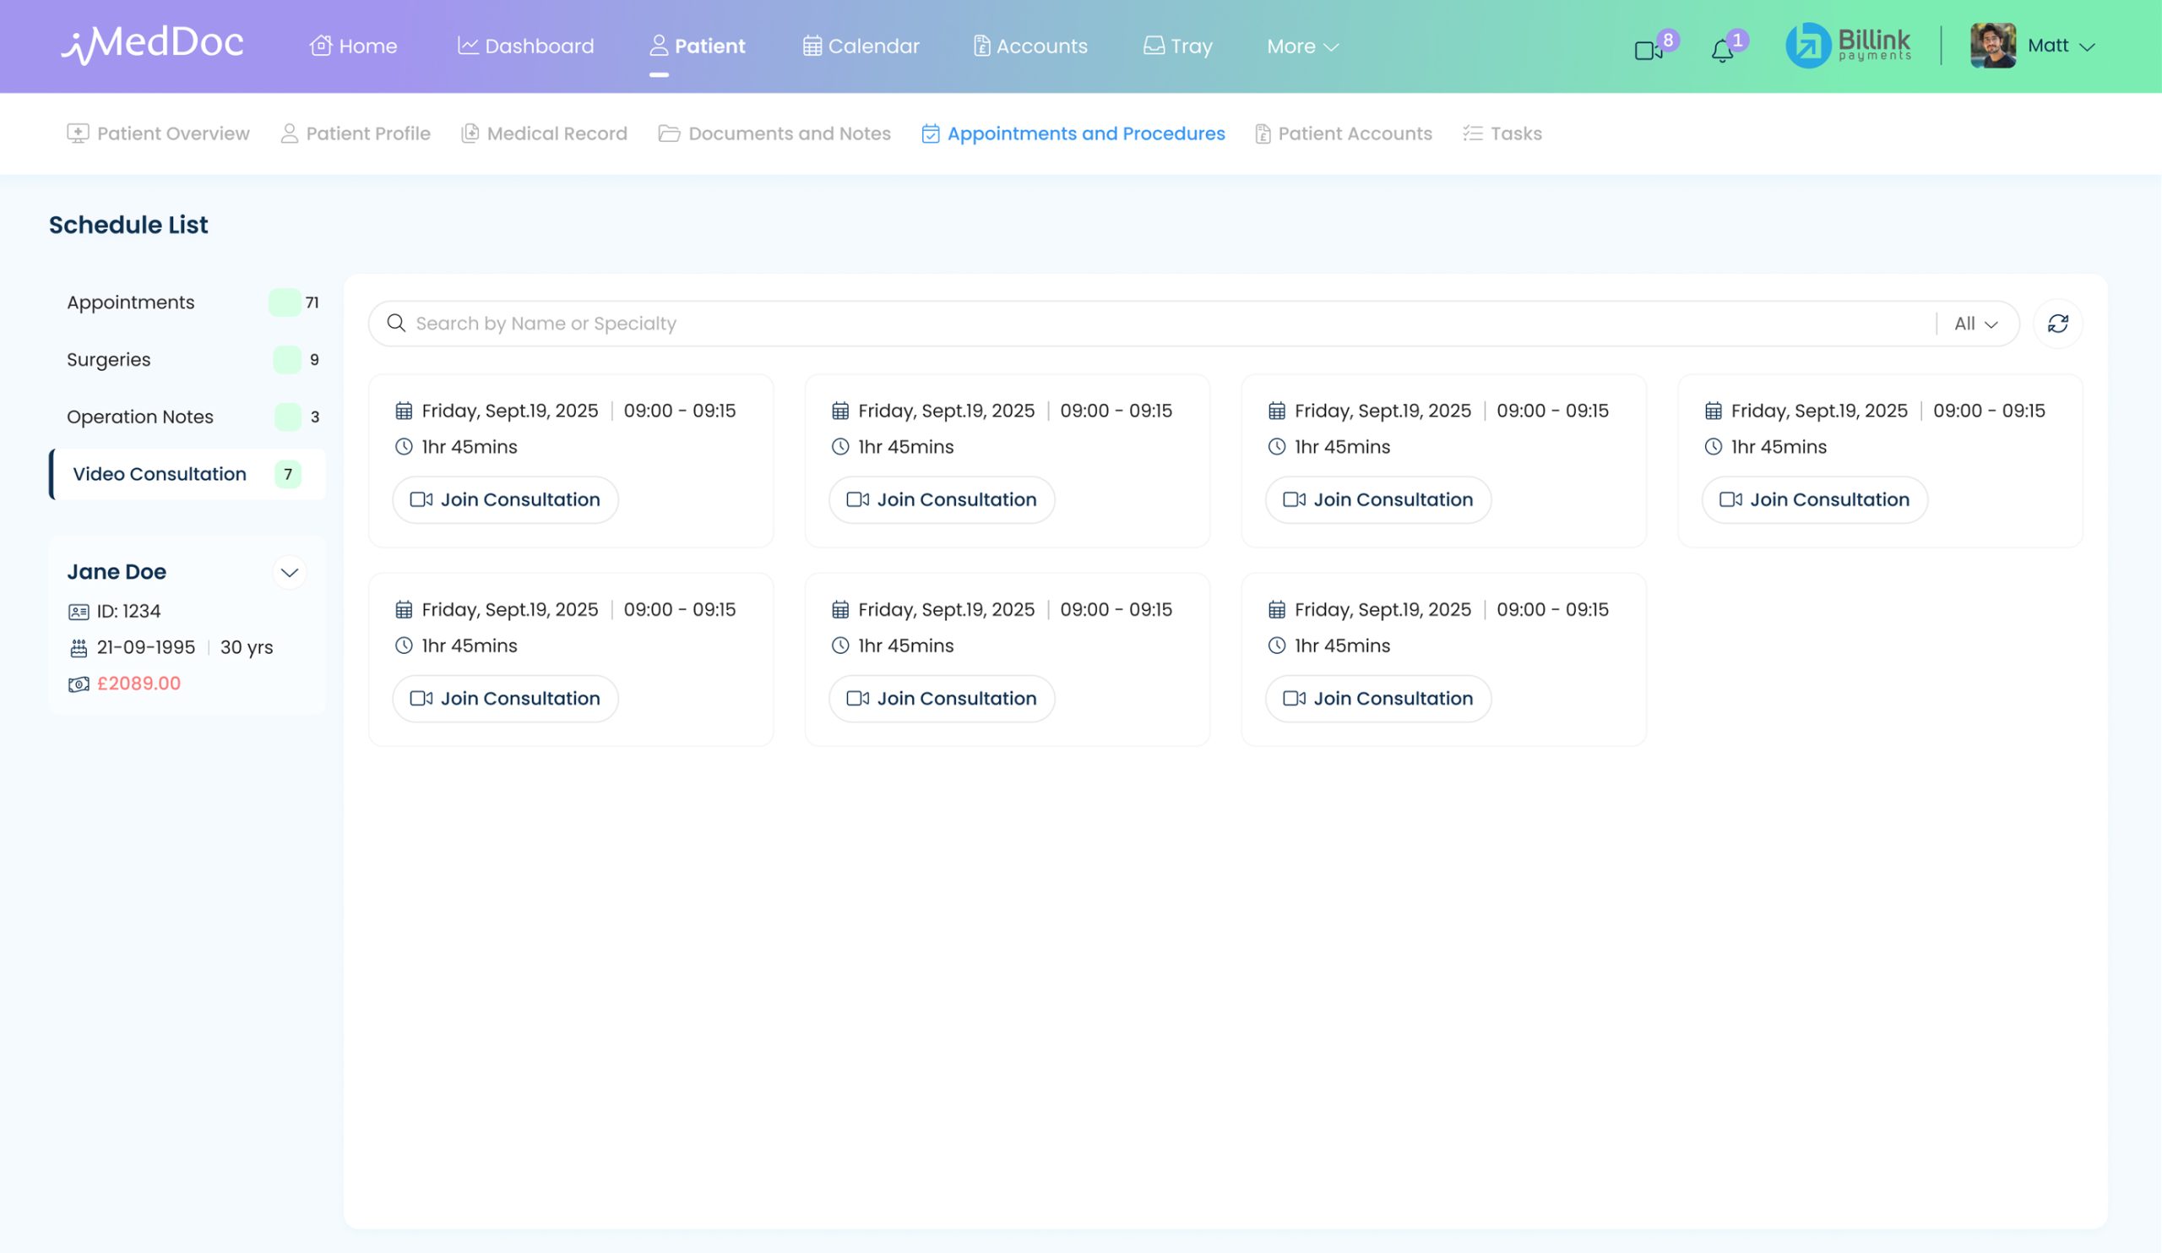Select Surgeries in the schedule list

click(109, 360)
